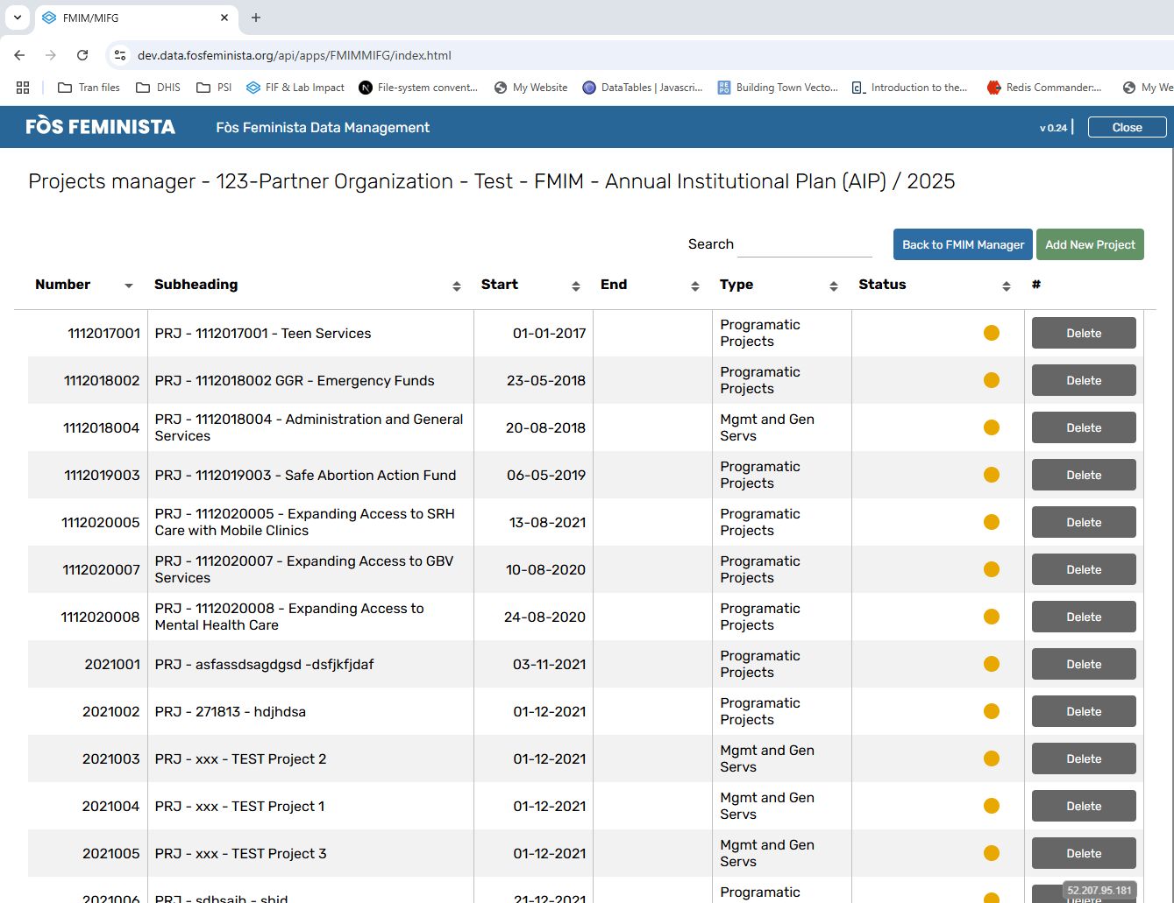1174x903 pixels.
Task: Select the FMIM/MIFG browser tab
Action: tap(136, 18)
